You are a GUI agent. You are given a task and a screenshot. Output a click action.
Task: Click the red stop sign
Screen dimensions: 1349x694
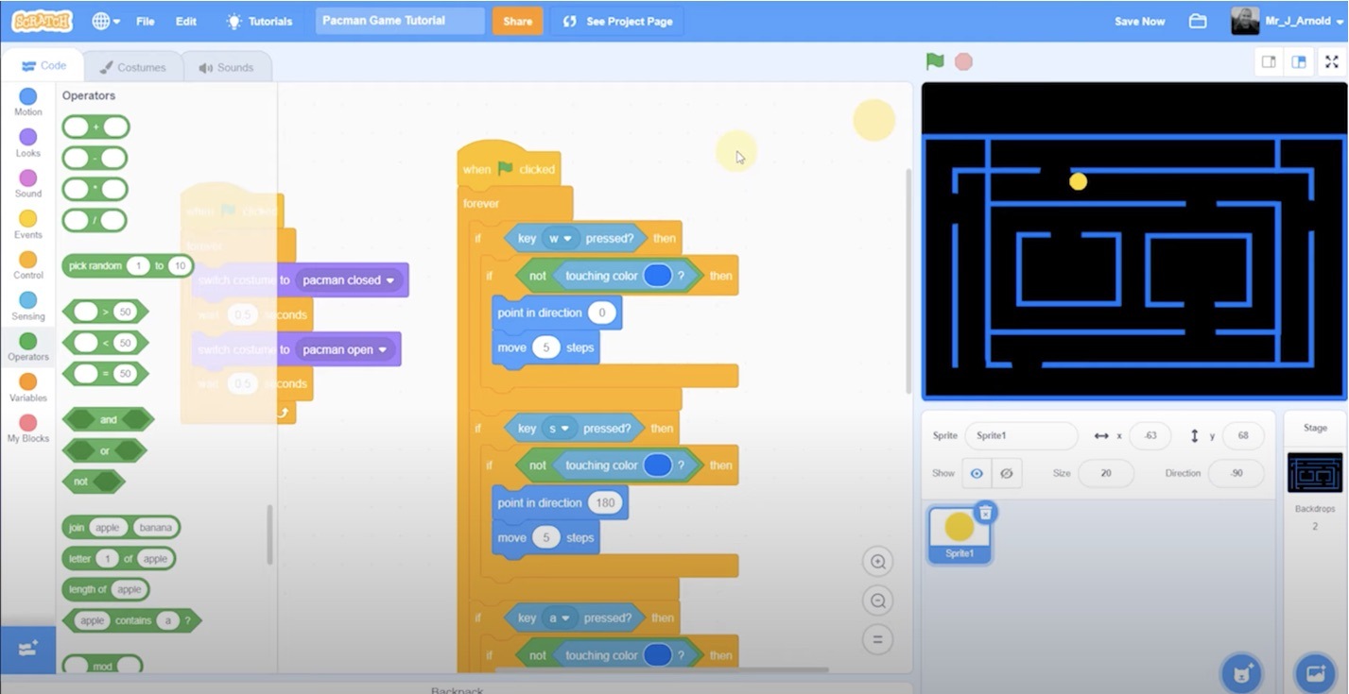point(963,61)
